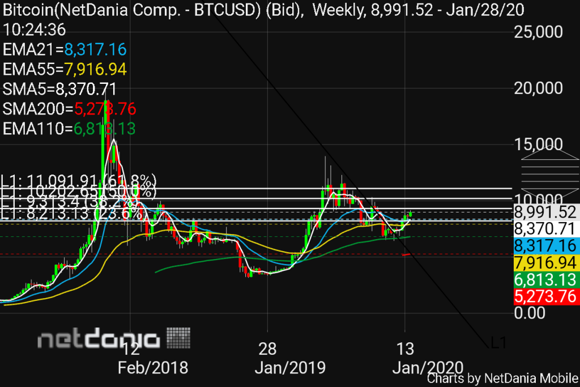
Task: Select the 25,000 price axis label
Action: [539, 32]
